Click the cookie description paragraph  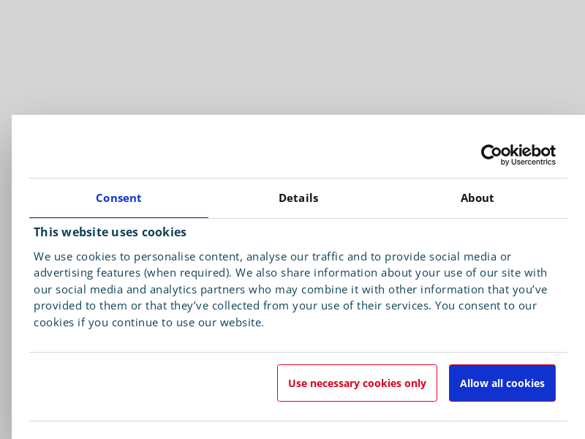point(290,289)
